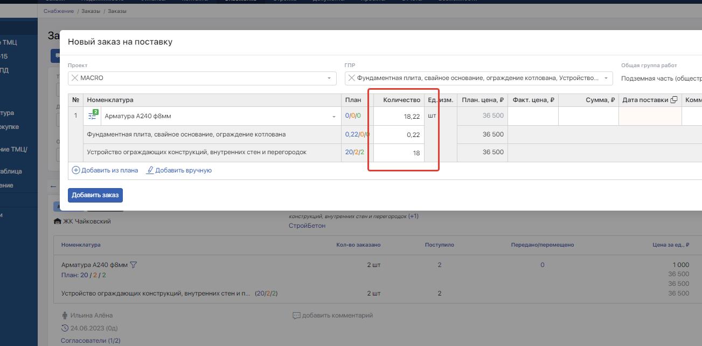Open the Согласователи (1/2) link
This screenshot has height=346, width=702.
pos(91,341)
